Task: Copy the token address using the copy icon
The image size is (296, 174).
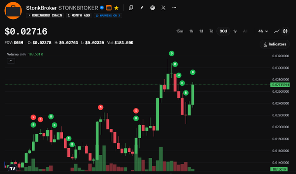Action: click(x=131, y=8)
